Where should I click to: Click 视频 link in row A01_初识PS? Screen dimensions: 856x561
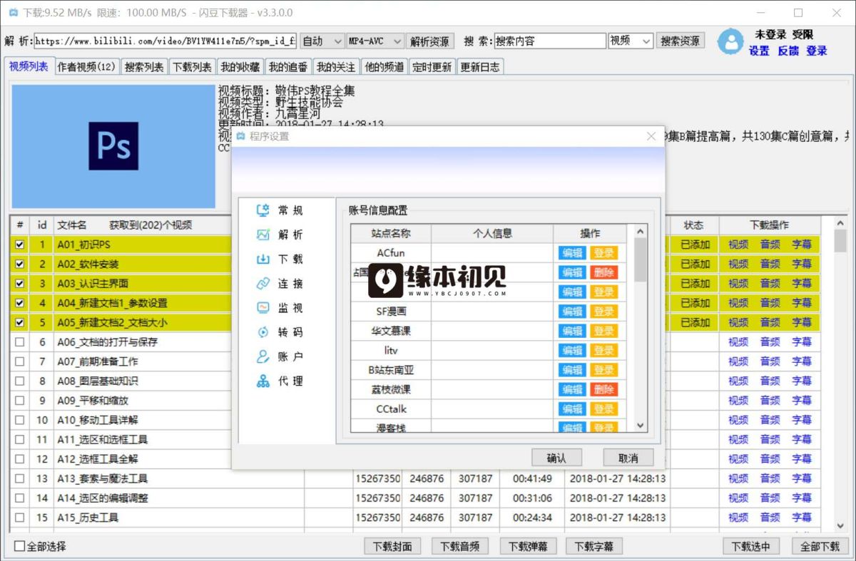click(738, 245)
